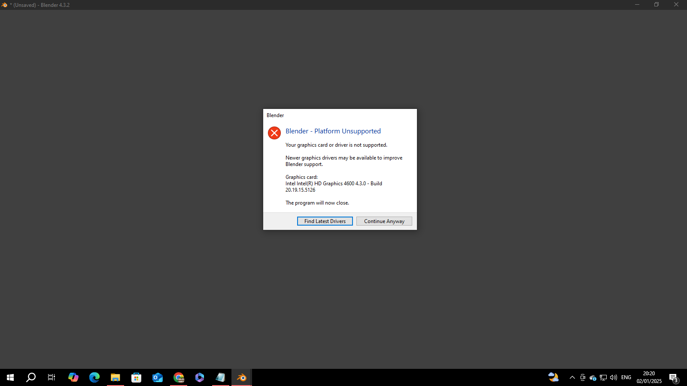The image size is (687, 386).
Task: Open the clock showing 20:20
Action: 649,377
